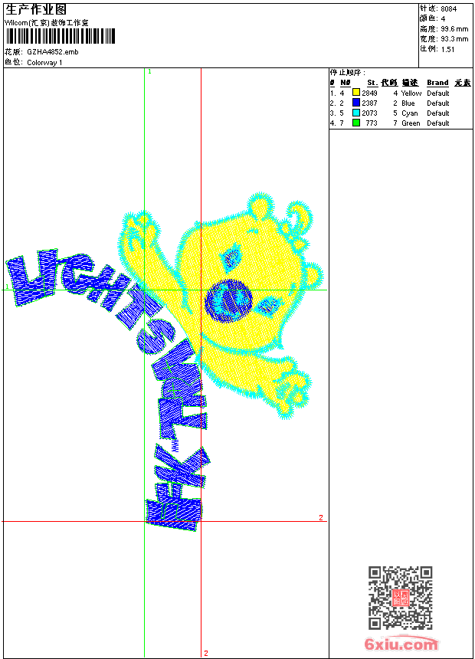
Task: Click the height value '99.6 mm'
Action: pos(454,29)
